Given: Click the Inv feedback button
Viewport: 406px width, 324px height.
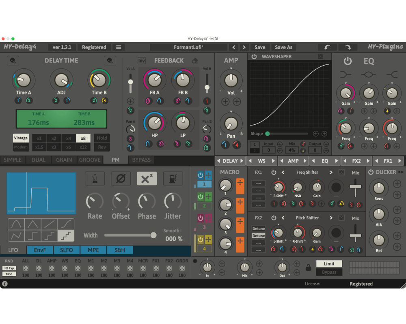Looking at the screenshot, I should 141,61.
